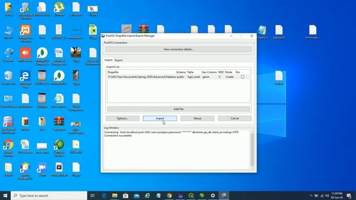Viewport: 356px width, 200px height.
Task: Close the PostGIS Shapefile Import/Export Manager window
Action: (251, 36)
